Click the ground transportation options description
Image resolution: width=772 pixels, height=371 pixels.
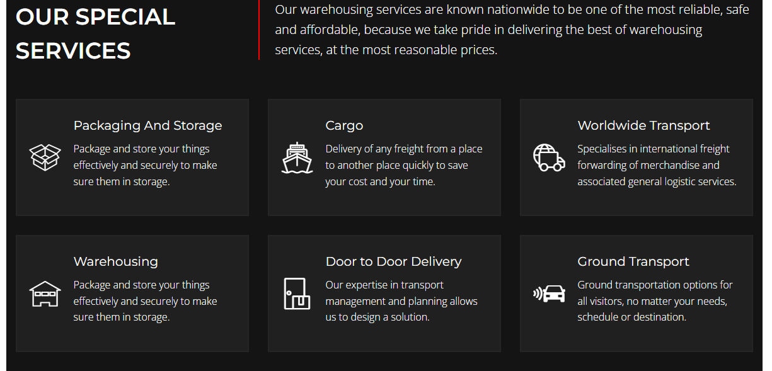[654, 301]
